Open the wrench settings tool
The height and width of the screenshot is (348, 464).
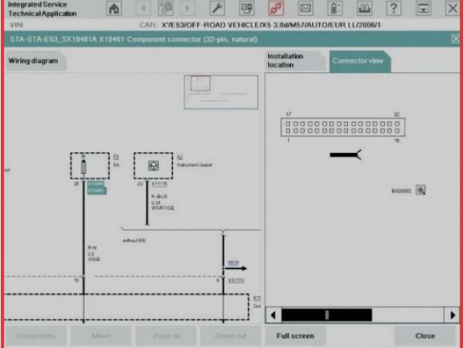(x=216, y=9)
